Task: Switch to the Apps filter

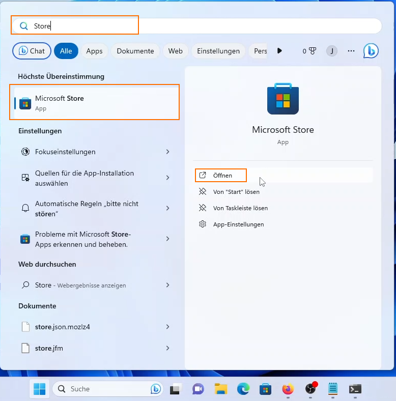Action: pyautogui.click(x=94, y=51)
